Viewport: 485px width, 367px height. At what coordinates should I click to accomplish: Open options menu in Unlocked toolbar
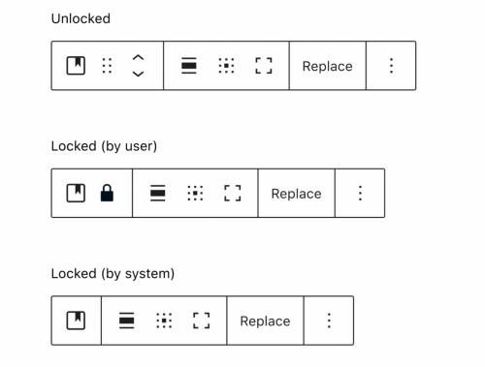(391, 66)
